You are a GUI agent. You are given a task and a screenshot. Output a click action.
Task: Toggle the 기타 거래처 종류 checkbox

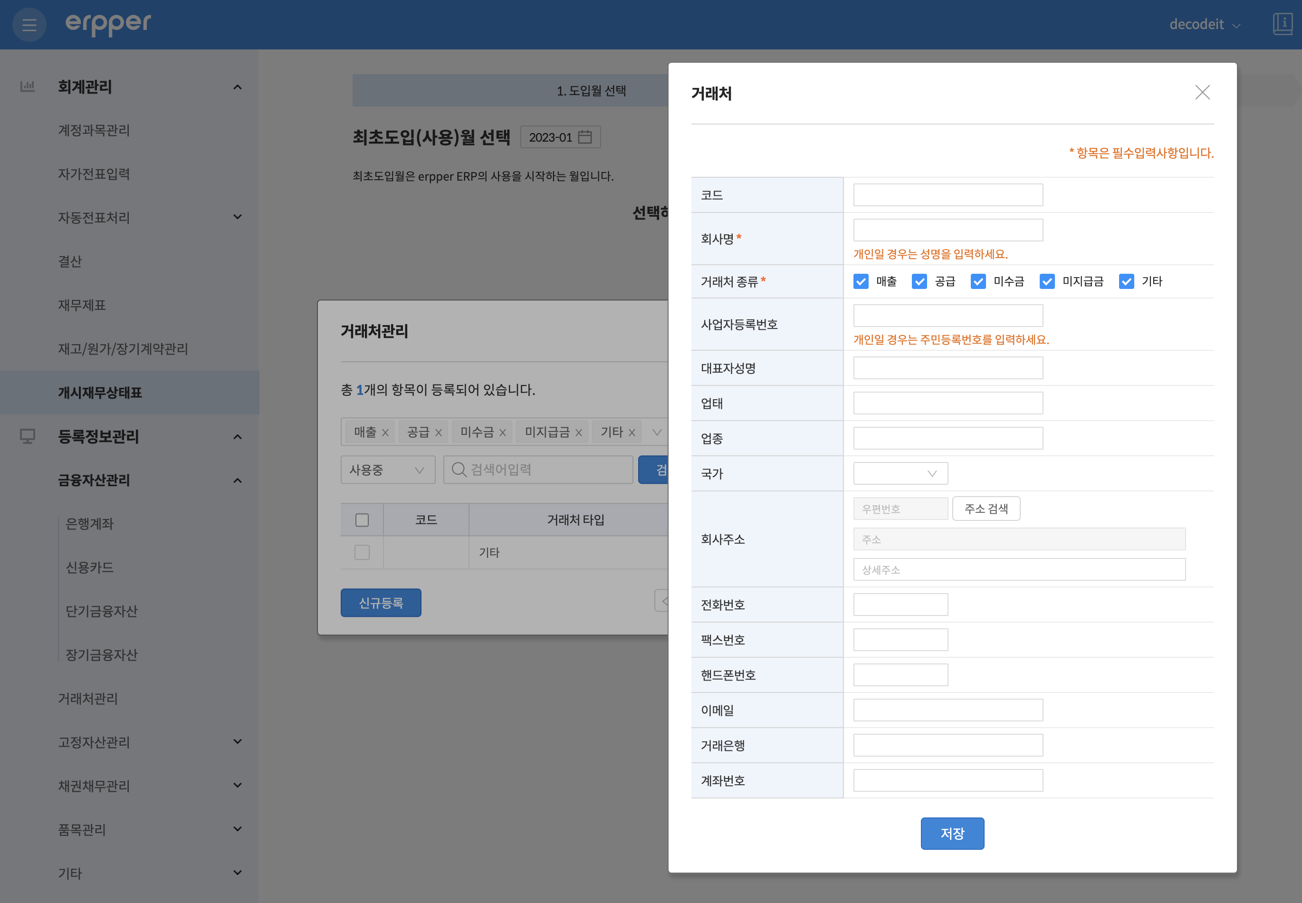1126,281
